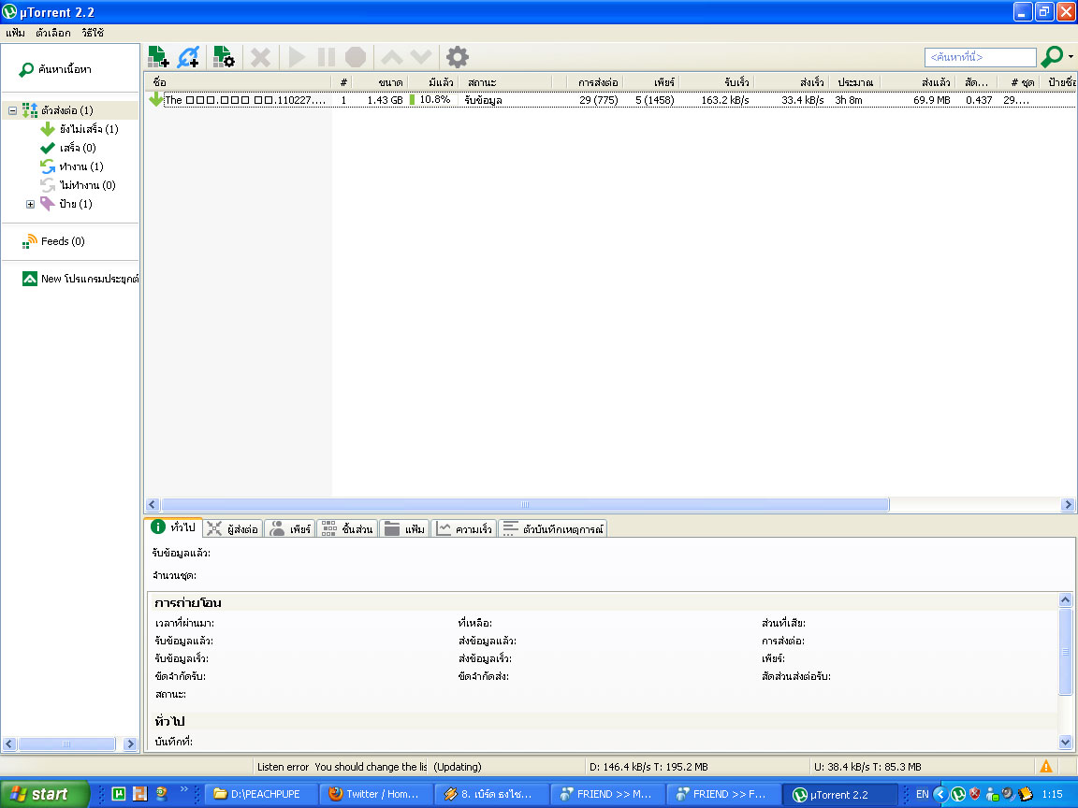Click the green search magnifier button
This screenshot has width=1078, height=808.
click(x=1052, y=56)
